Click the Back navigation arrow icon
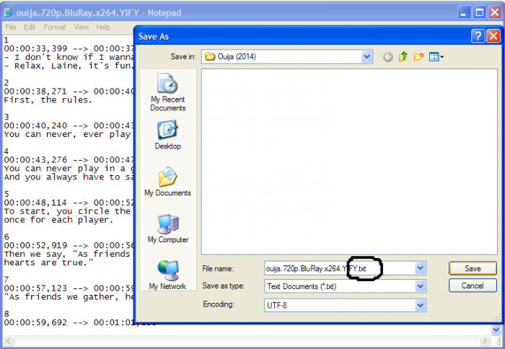This screenshot has width=505, height=349. click(388, 57)
